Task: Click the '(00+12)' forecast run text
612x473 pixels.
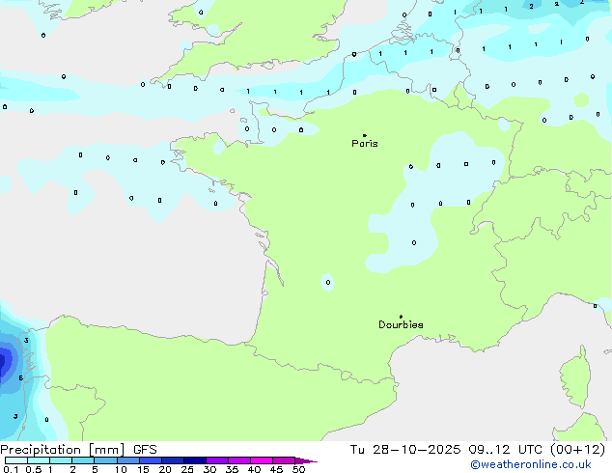Action: [577, 450]
